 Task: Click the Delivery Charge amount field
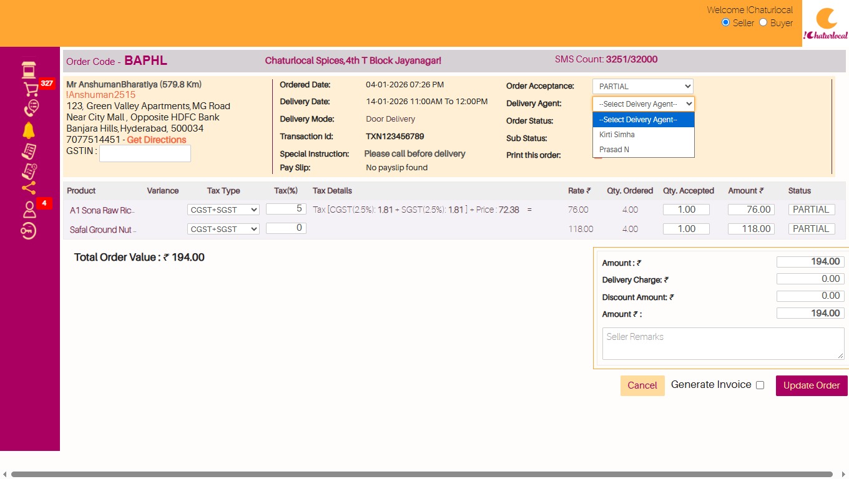click(810, 279)
